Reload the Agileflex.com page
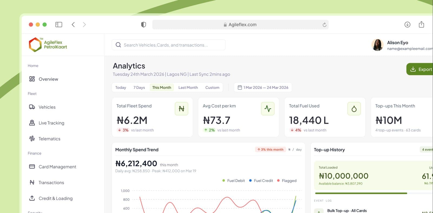433x213 pixels. 324,25
